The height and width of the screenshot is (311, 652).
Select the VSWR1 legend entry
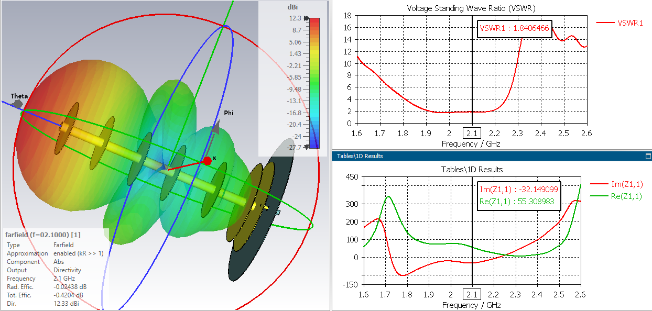click(x=620, y=23)
